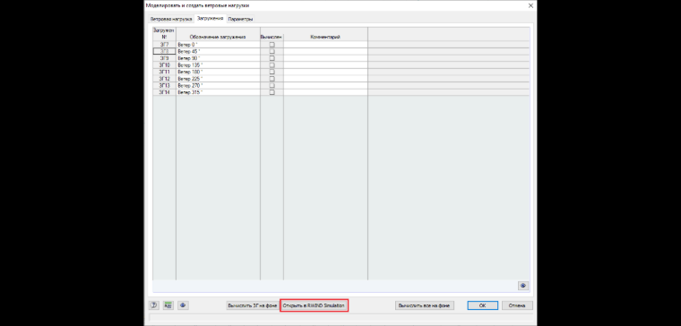Click the Ветер 135° description cell

(x=218, y=65)
